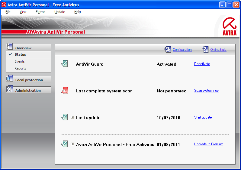Select Events in the Overview sidebar
Screen dimensions: 241x170
point(20,61)
